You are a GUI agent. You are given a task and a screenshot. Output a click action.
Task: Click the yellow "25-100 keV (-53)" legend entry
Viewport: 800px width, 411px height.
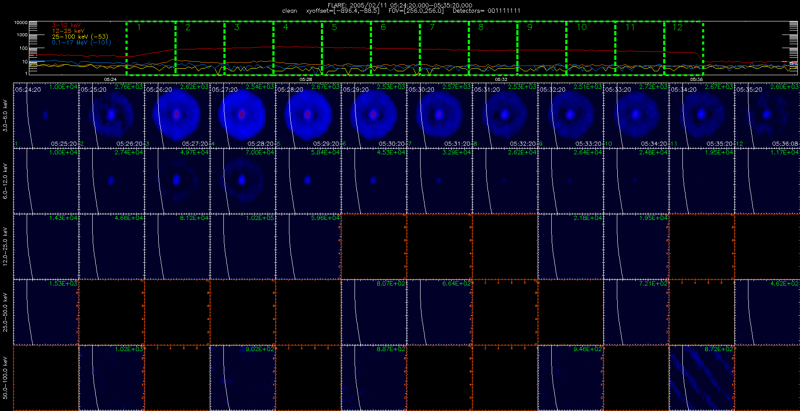coord(80,37)
